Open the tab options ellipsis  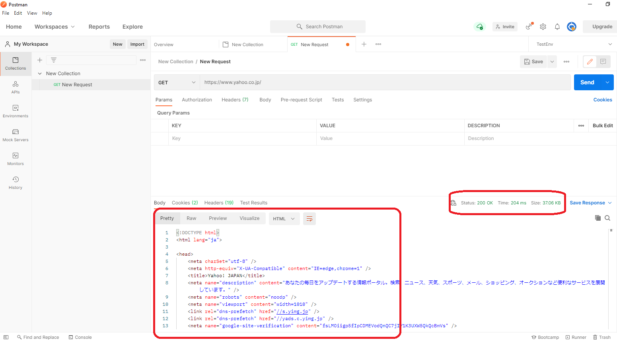[378, 44]
